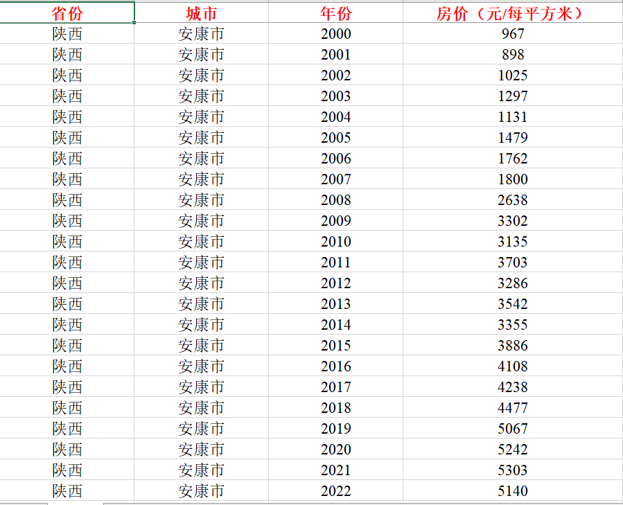Viewport: 623px width, 505px height.
Task: Click the year cell 2019
Action: point(335,428)
